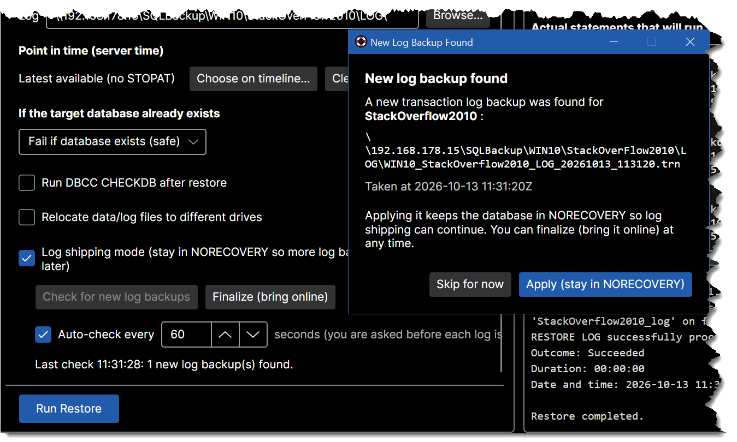Close the New Log Backup Found dialog
737x442 pixels.
pyautogui.click(x=690, y=42)
